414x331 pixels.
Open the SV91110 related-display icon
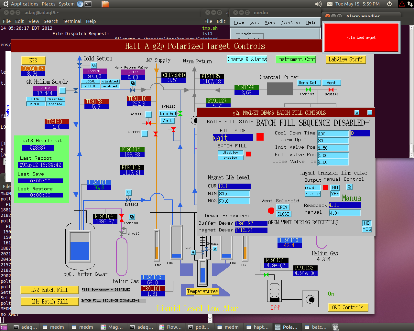[x=148, y=114]
